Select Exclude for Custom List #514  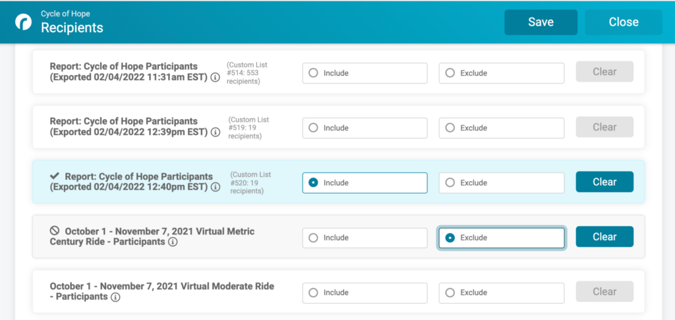click(502, 73)
